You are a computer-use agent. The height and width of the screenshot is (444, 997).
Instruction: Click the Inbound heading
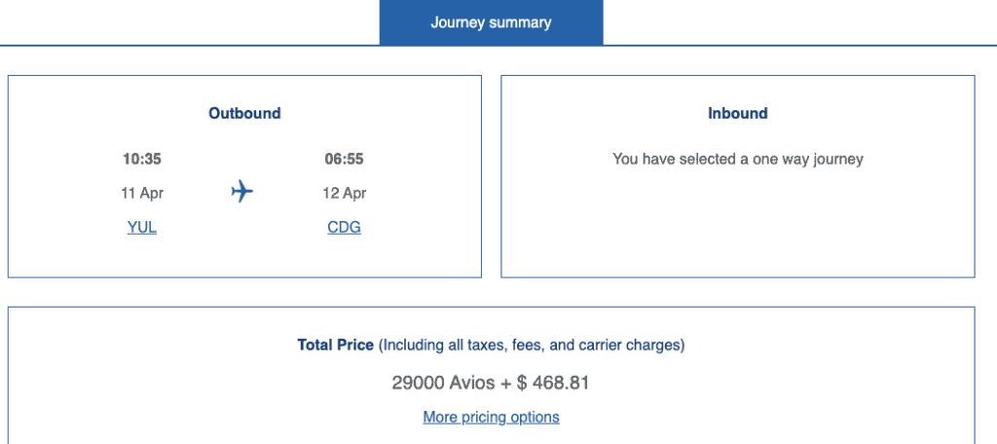[x=737, y=113]
